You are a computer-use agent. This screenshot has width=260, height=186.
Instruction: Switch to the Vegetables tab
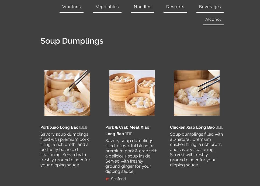point(107,7)
